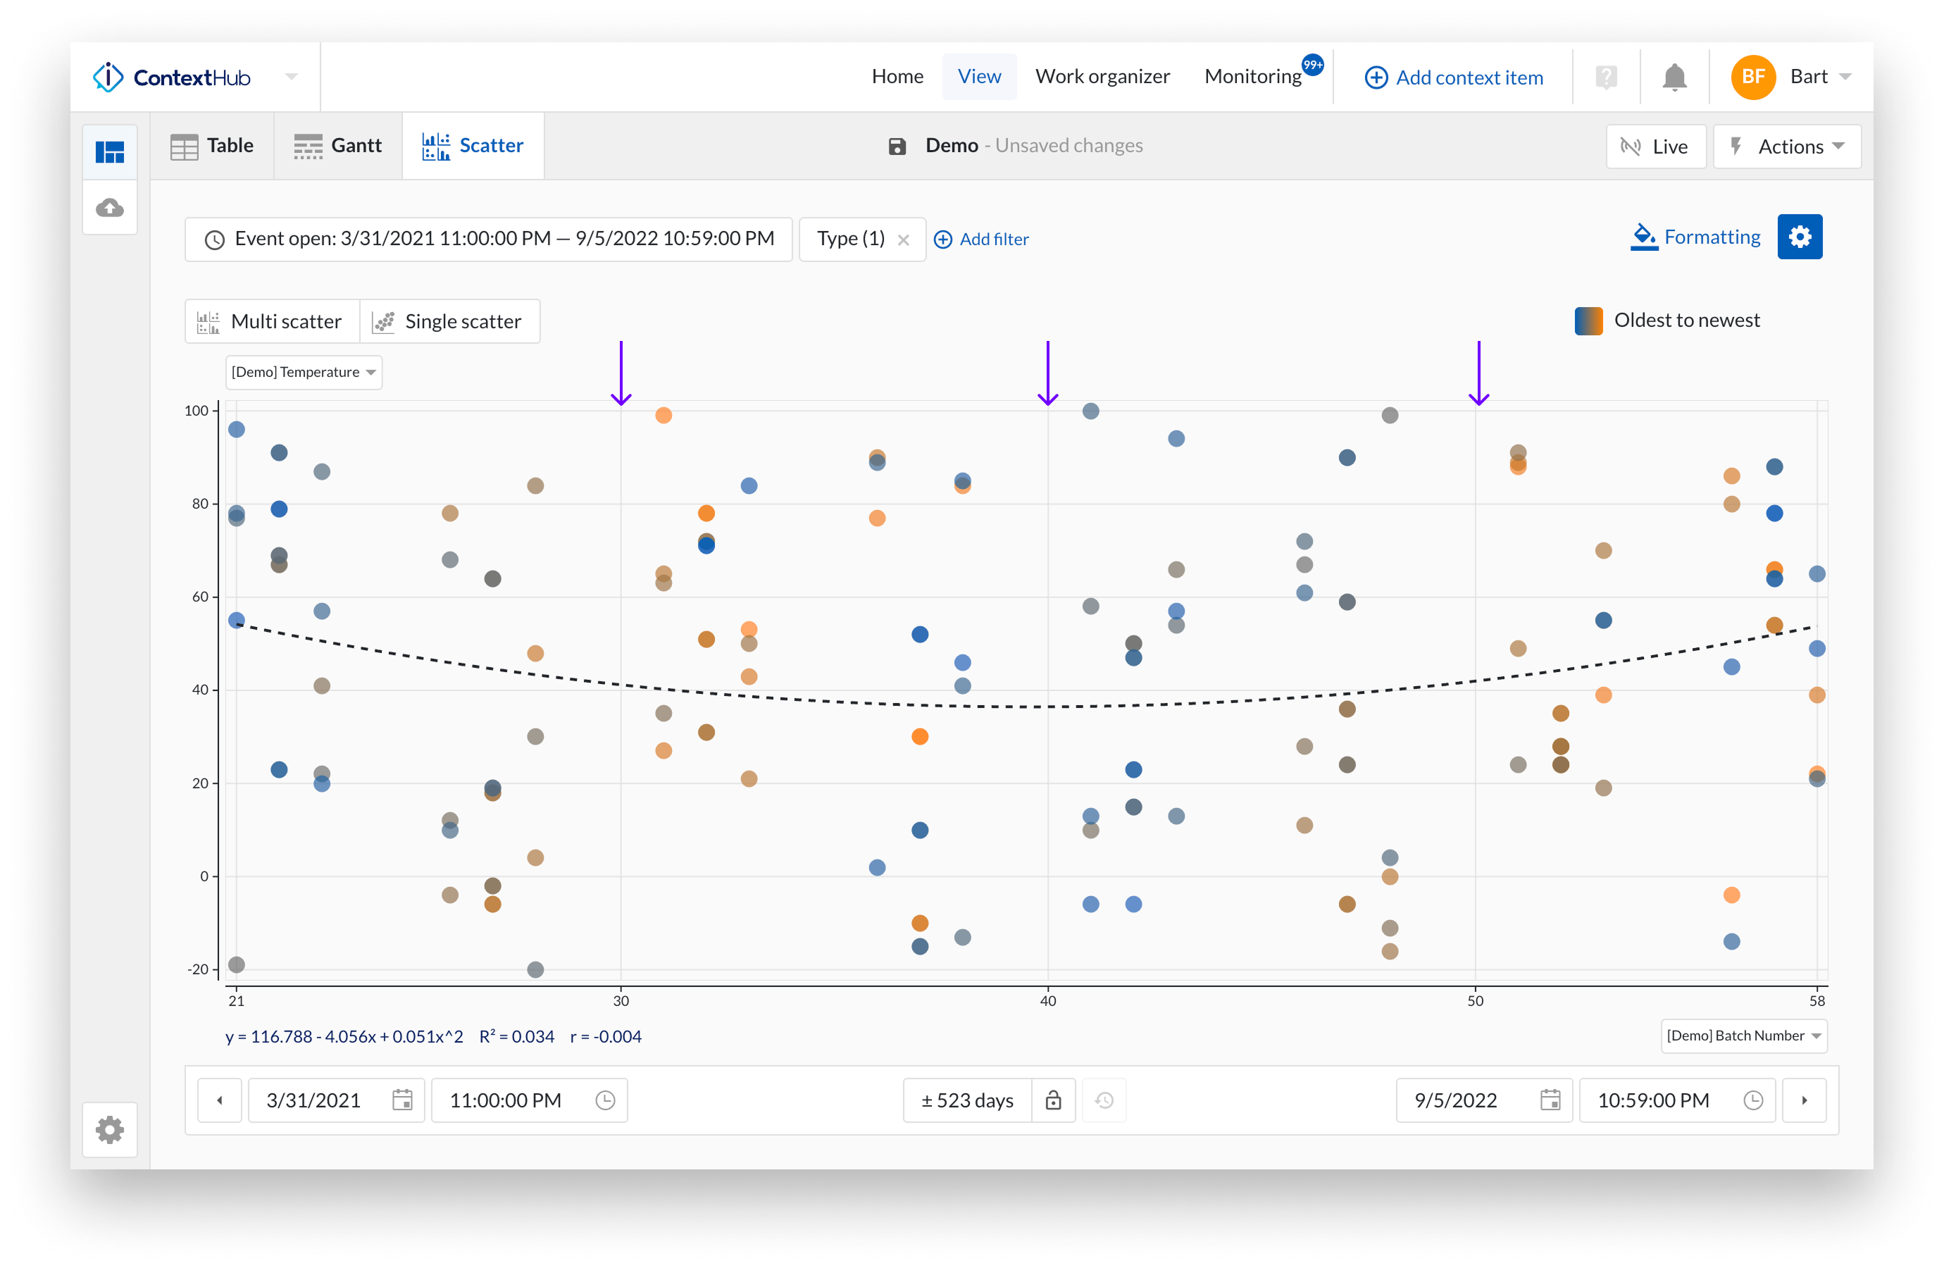Expand the Actions dropdown

pyautogui.click(x=1786, y=147)
